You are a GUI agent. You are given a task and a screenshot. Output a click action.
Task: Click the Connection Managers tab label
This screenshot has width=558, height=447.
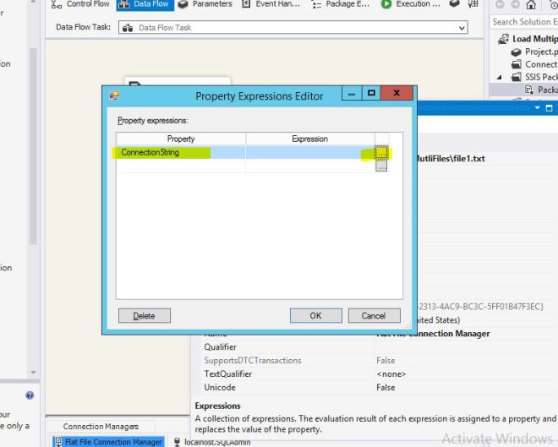tap(100, 427)
